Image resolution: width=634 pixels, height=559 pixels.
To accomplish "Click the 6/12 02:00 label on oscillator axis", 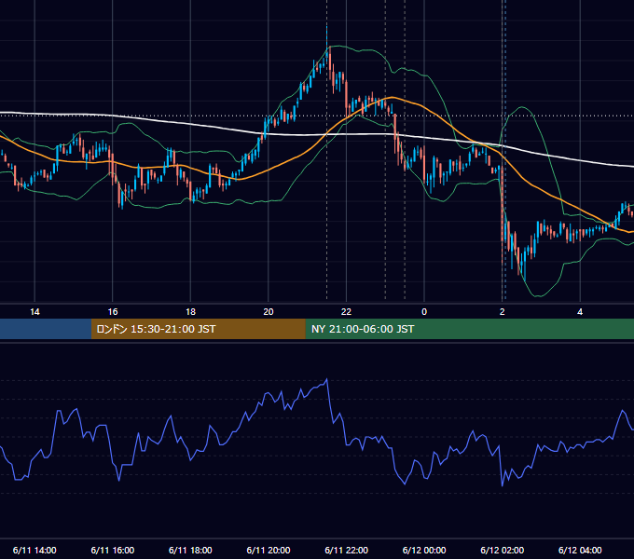I will coord(503,550).
